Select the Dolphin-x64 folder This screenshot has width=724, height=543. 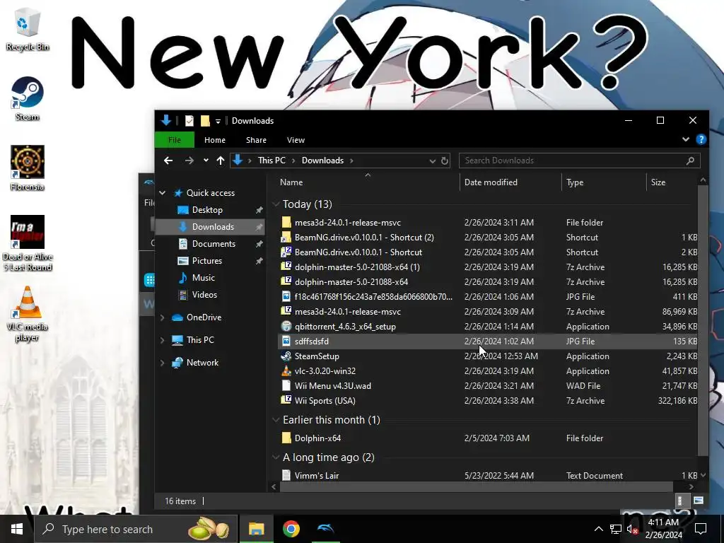[317, 438]
